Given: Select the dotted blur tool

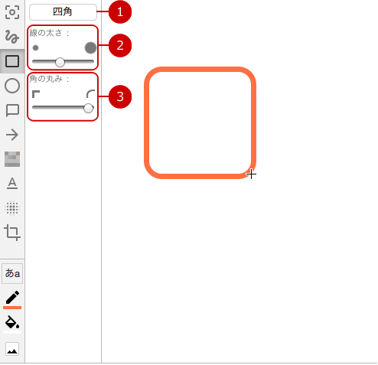Looking at the screenshot, I should [12, 208].
